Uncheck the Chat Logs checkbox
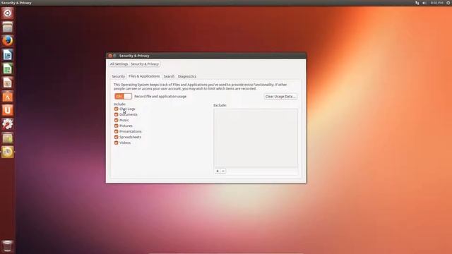 116,109
